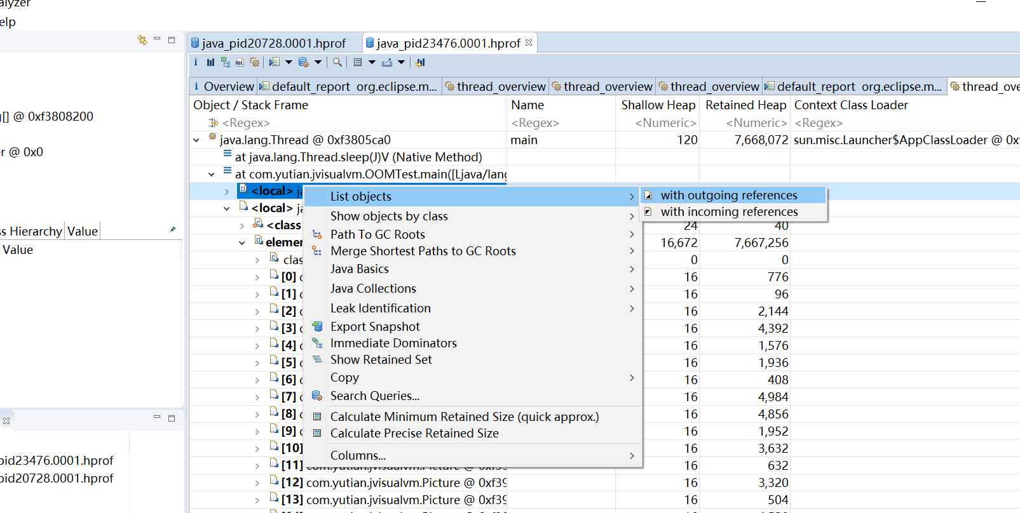Click the compare heap dumps toolbar icon

click(420, 62)
